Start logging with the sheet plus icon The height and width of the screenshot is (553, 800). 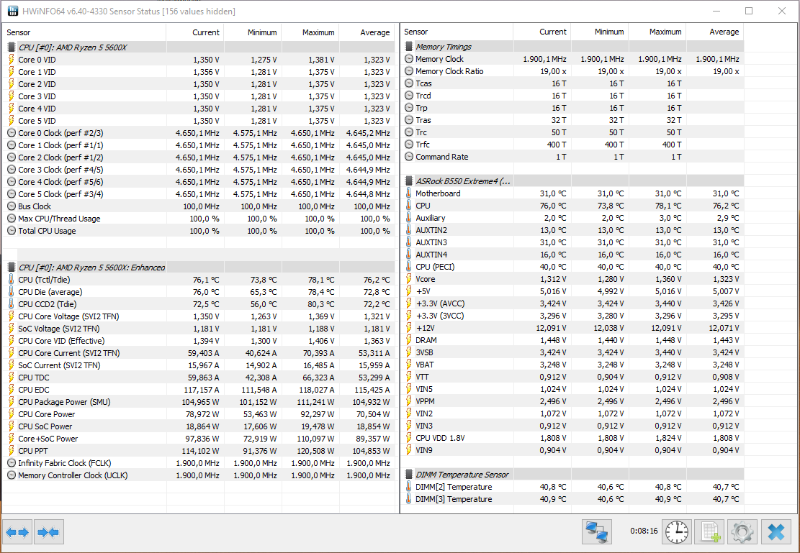tap(710, 532)
